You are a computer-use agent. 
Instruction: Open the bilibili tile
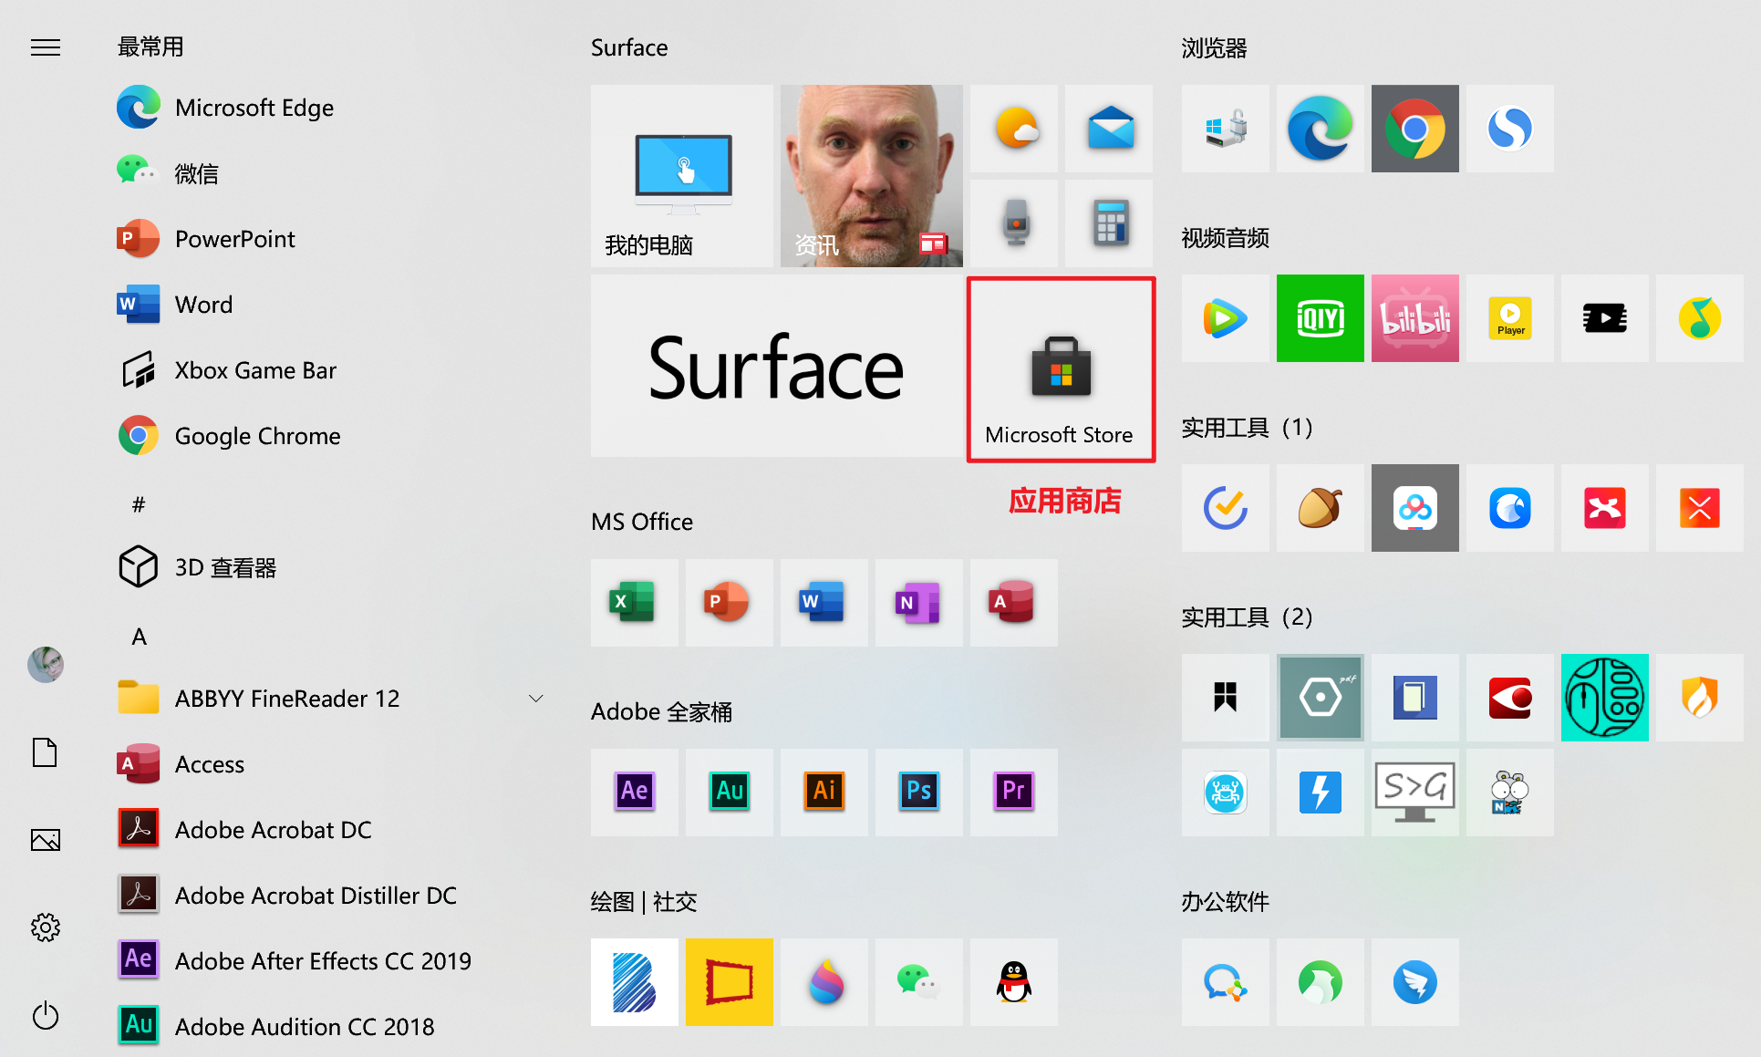[1414, 318]
